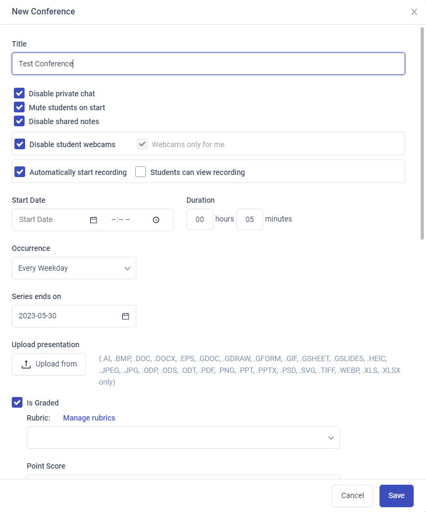Click the dialog vertical scrollbar
This screenshot has height=512, width=426.
click(422, 134)
